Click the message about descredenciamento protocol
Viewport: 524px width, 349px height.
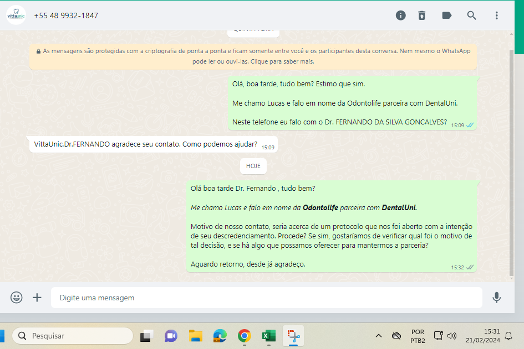click(x=331, y=226)
